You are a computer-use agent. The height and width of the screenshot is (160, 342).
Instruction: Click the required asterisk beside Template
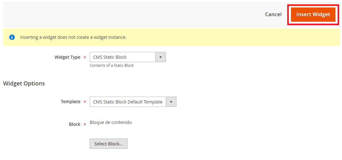coord(85,102)
